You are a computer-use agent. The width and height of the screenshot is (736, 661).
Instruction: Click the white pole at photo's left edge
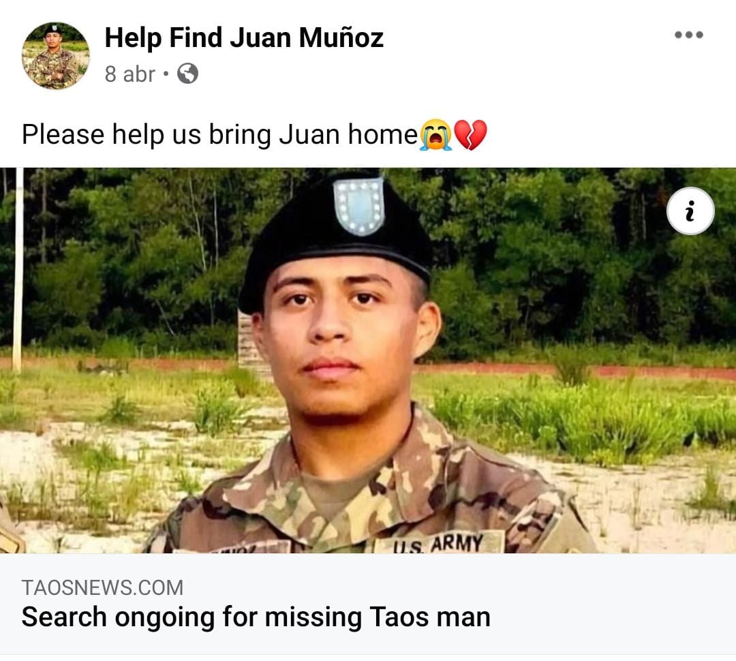point(18,270)
